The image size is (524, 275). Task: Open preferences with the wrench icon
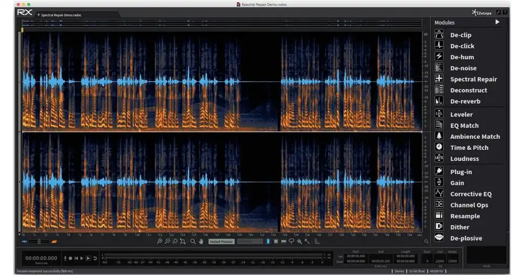498,12
